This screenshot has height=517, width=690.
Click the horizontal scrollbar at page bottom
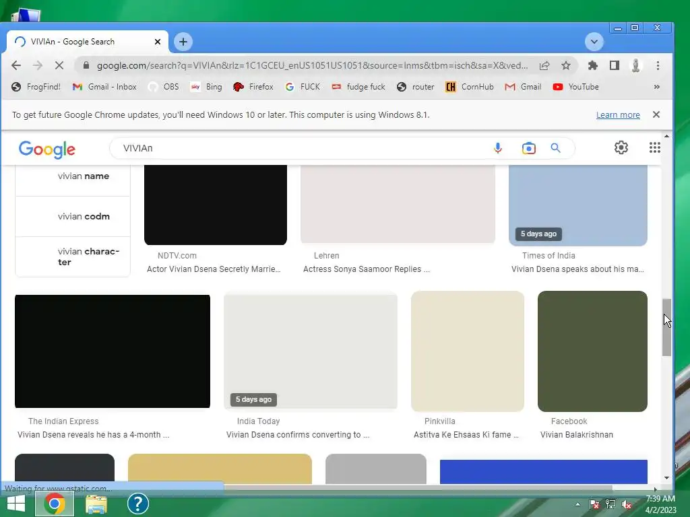coord(418,489)
